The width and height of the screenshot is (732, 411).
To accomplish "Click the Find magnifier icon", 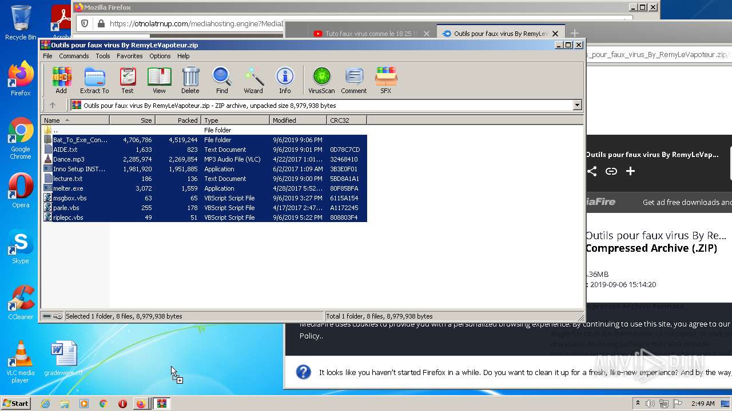I will [x=222, y=80].
